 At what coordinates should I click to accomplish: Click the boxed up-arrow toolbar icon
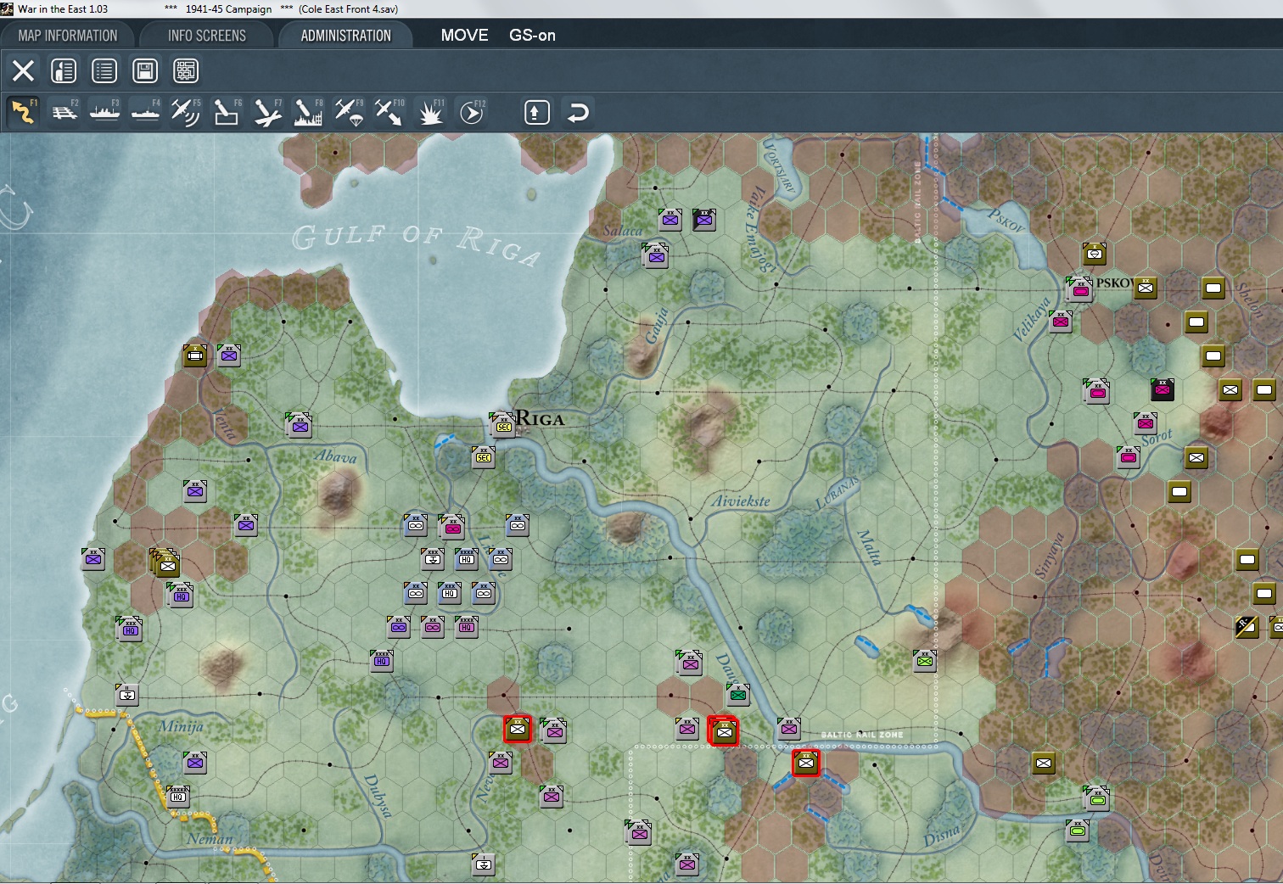537,112
